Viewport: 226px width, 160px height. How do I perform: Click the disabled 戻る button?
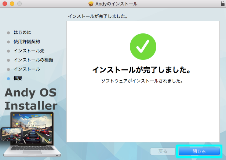(x=163, y=151)
